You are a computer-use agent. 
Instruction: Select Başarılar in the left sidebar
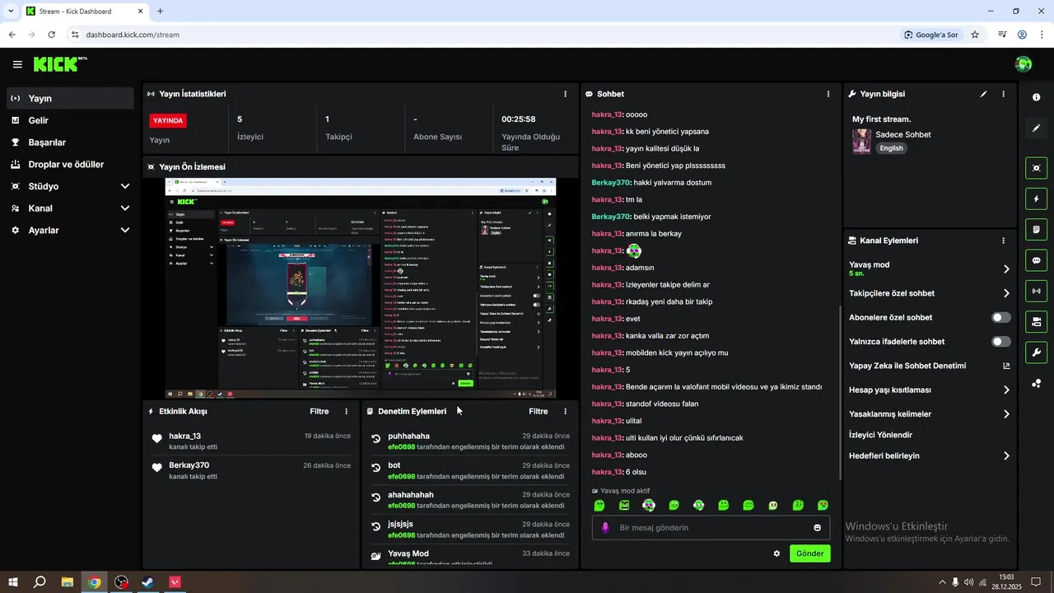70,142
